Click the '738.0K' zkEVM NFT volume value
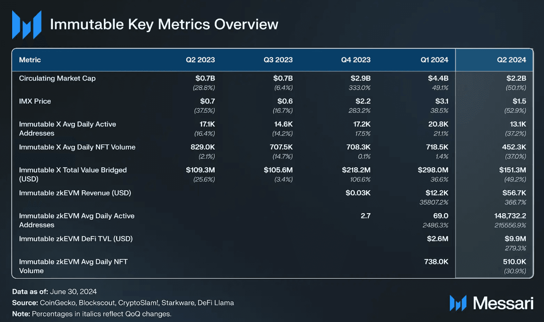The height and width of the screenshot is (322, 544). (436, 262)
